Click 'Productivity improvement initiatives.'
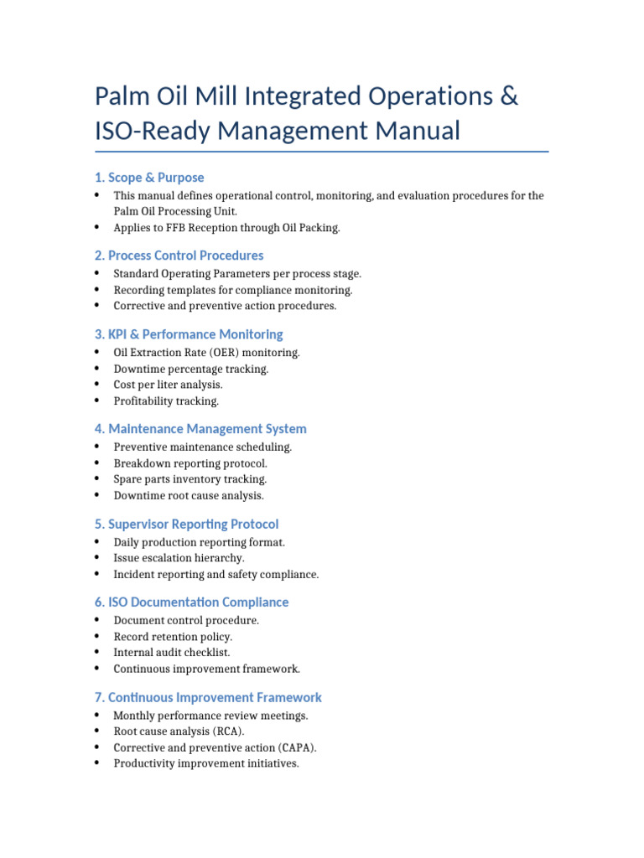 [206, 764]
